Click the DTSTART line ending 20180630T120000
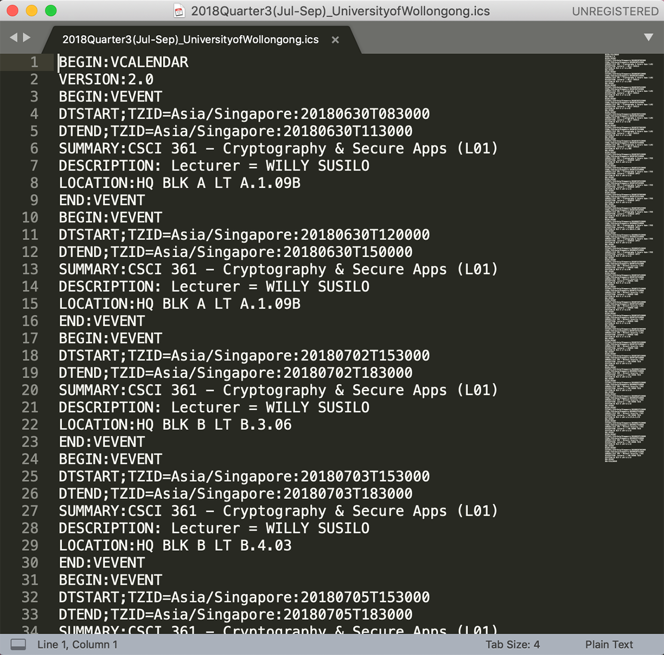This screenshot has height=655, width=664. point(244,235)
